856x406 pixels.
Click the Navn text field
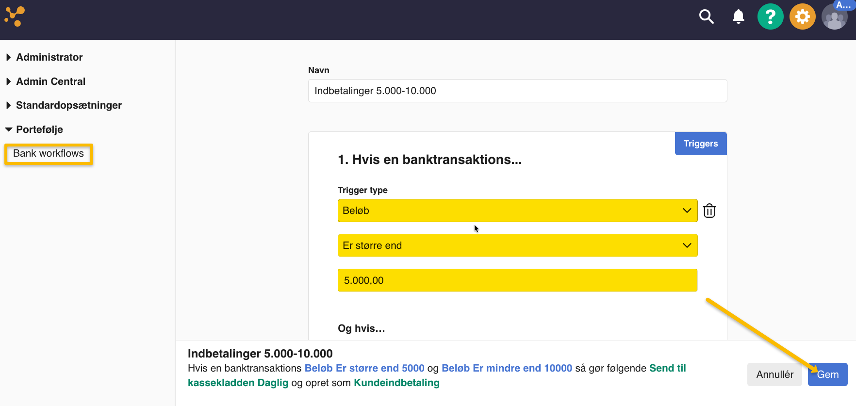[x=517, y=91]
